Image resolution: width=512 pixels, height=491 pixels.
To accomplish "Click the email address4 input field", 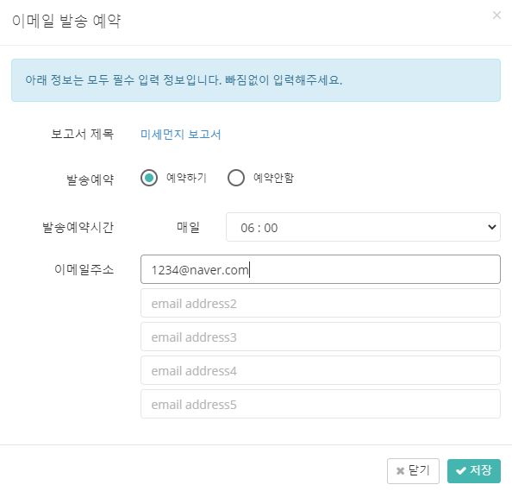I will 321,370.
